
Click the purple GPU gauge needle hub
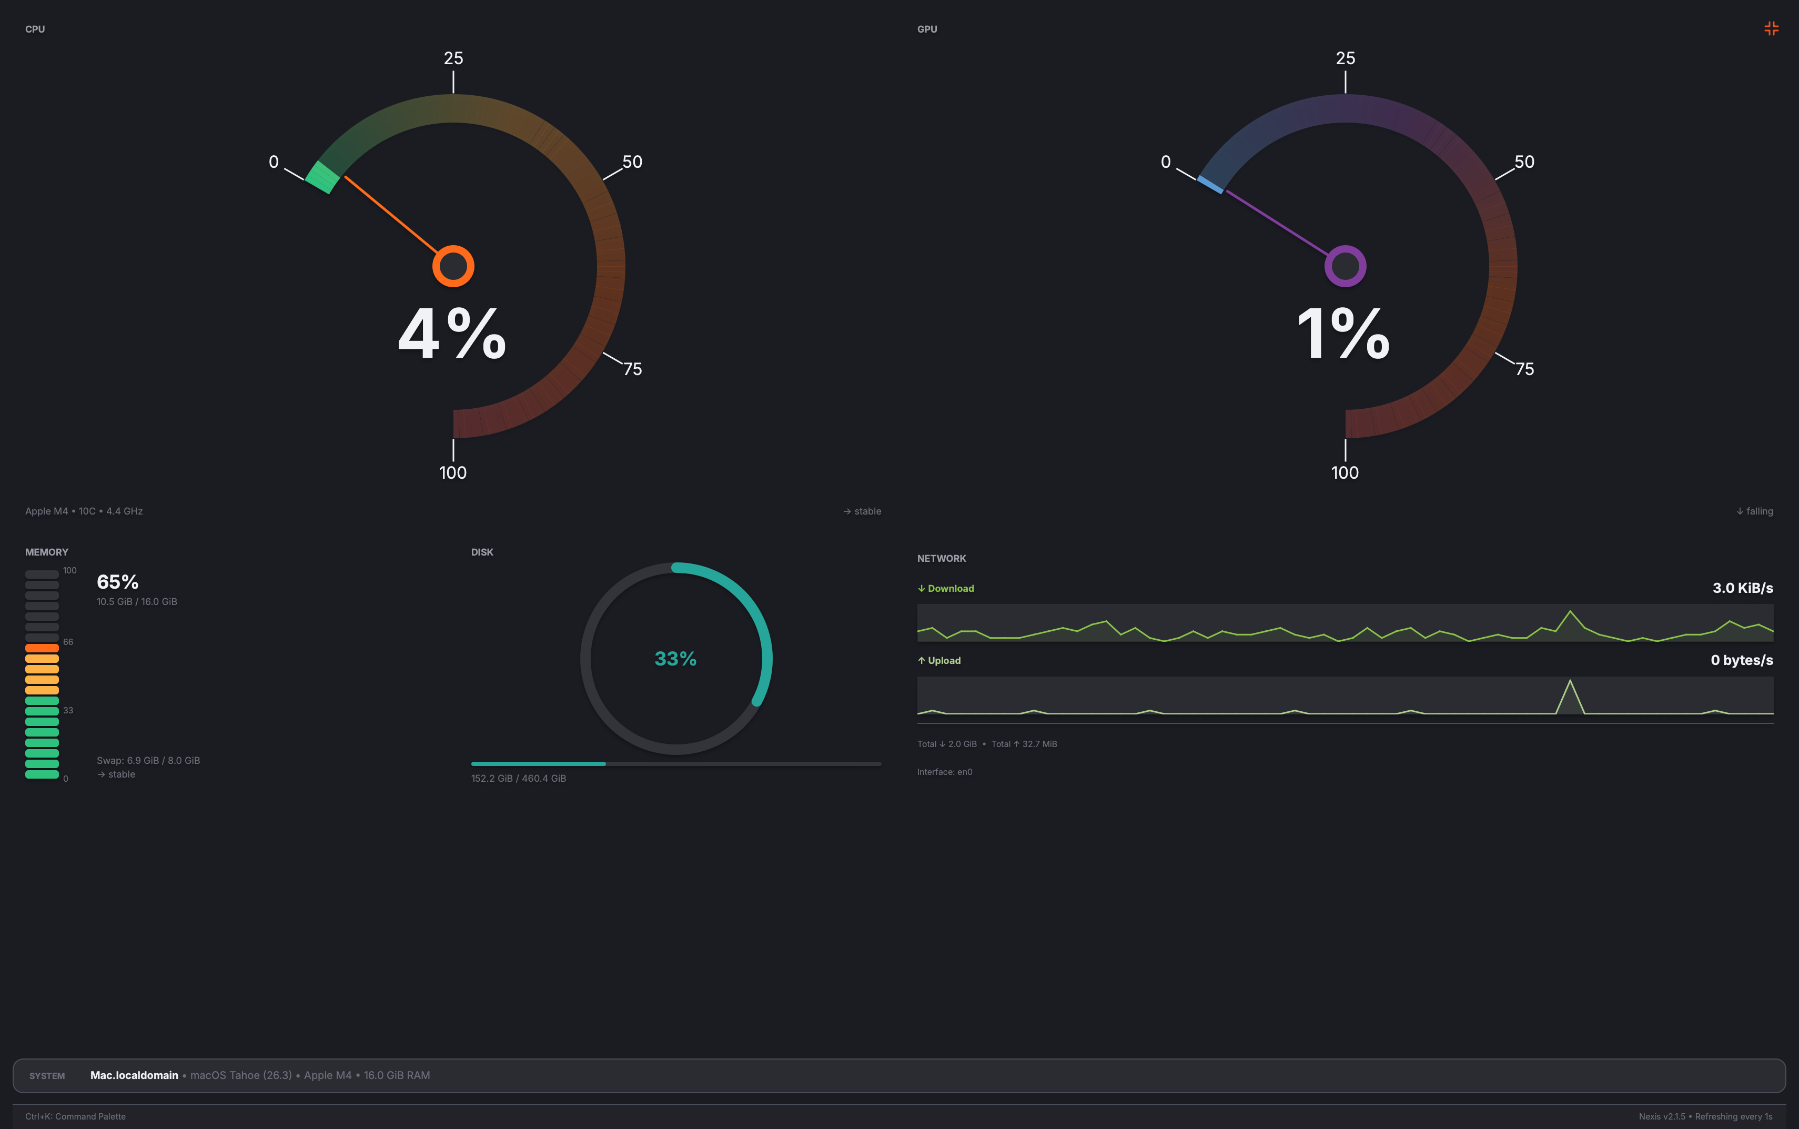1345,266
